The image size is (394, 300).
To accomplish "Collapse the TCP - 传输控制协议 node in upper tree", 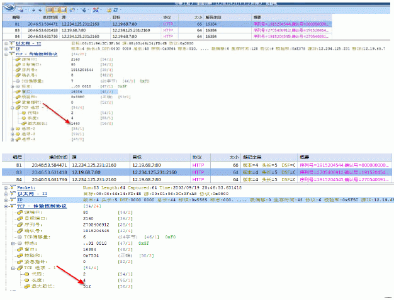I will click(3, 53).
